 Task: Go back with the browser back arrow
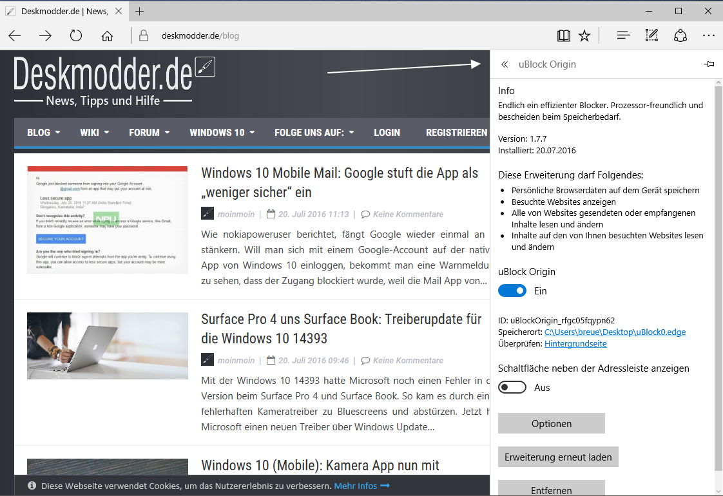coord(15,36)
